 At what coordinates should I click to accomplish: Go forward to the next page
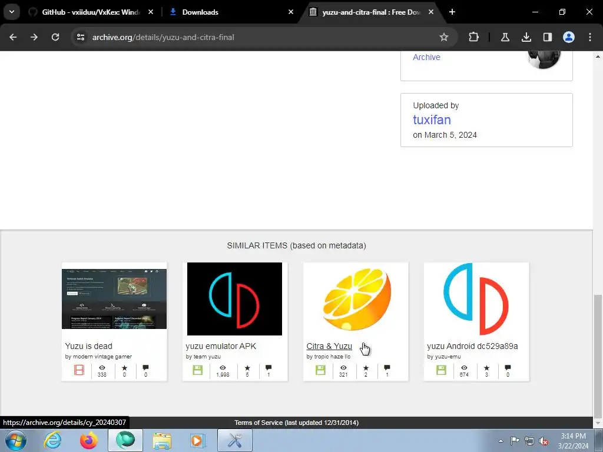34,37
